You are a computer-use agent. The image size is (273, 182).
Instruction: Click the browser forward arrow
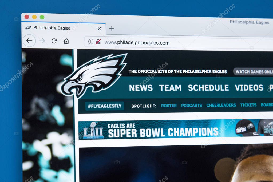[x=42, y=41]
